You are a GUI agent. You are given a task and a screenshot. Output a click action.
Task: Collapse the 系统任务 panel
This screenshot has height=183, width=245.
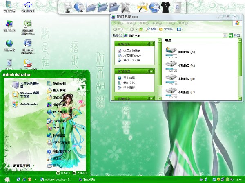point(151,44)
